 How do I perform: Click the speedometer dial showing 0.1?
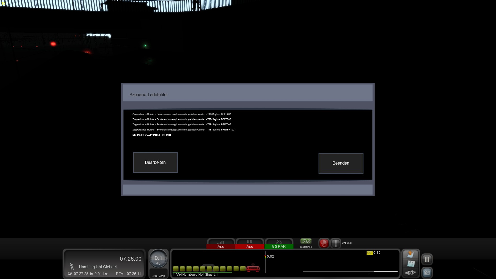click(158, 259)
